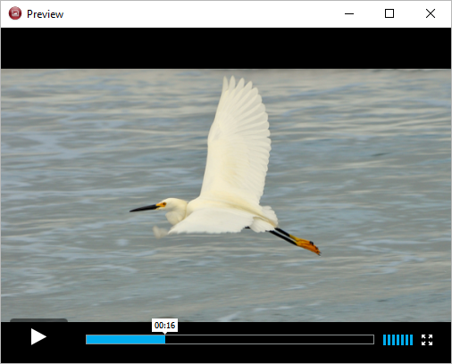
Task: Set volume to the middle fourth bar
Action: 398,340
